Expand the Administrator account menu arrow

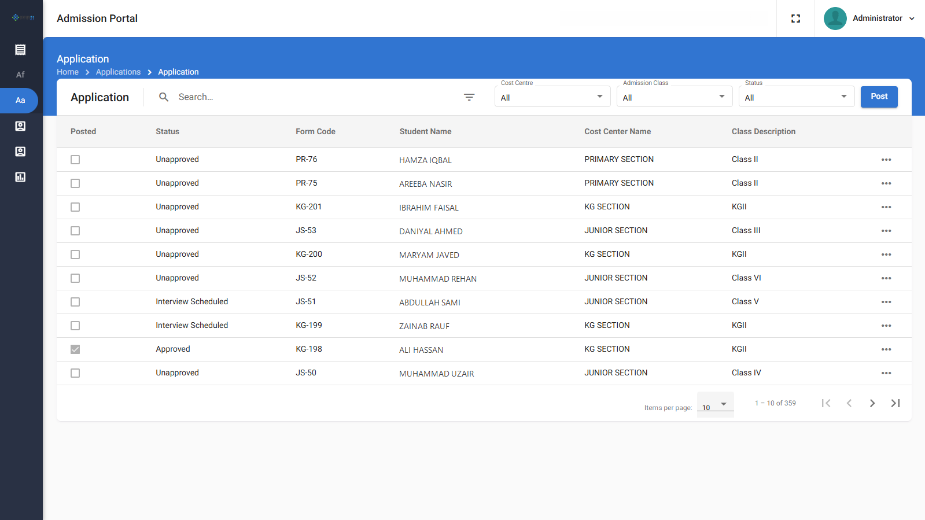[x=912, y=19]
